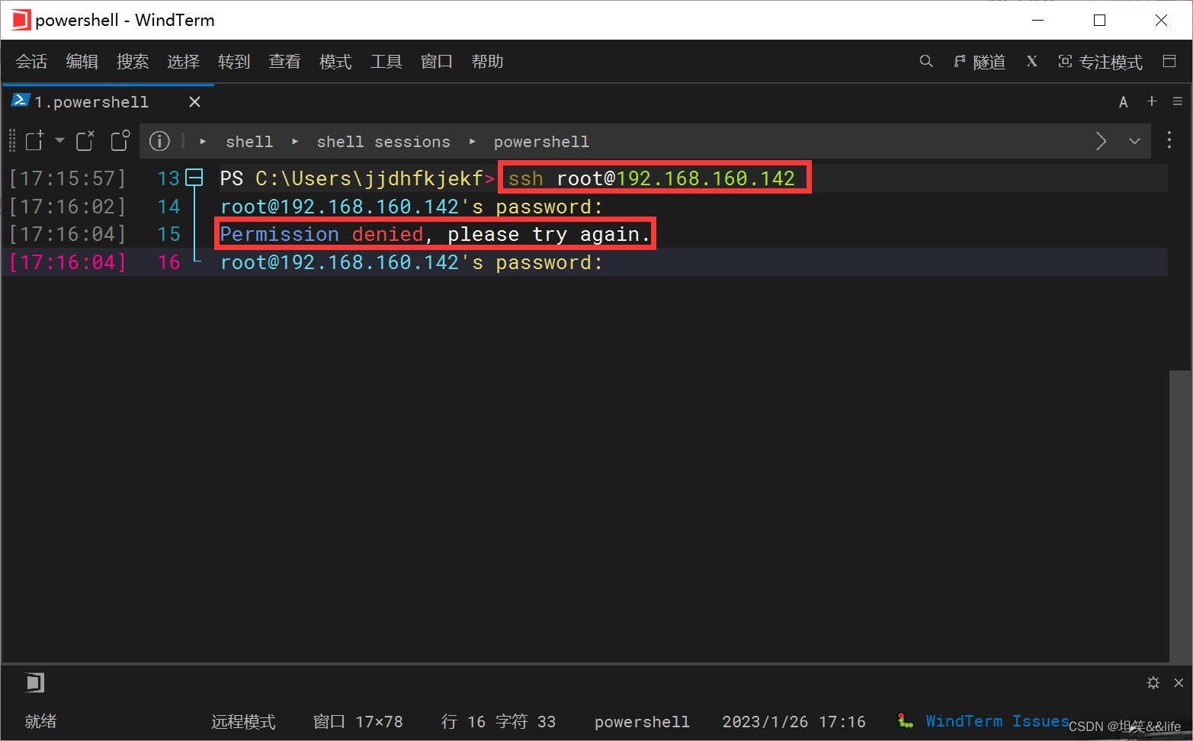Click line number 14
Screen dimensions: 1193x741
[x=168, y=207]
